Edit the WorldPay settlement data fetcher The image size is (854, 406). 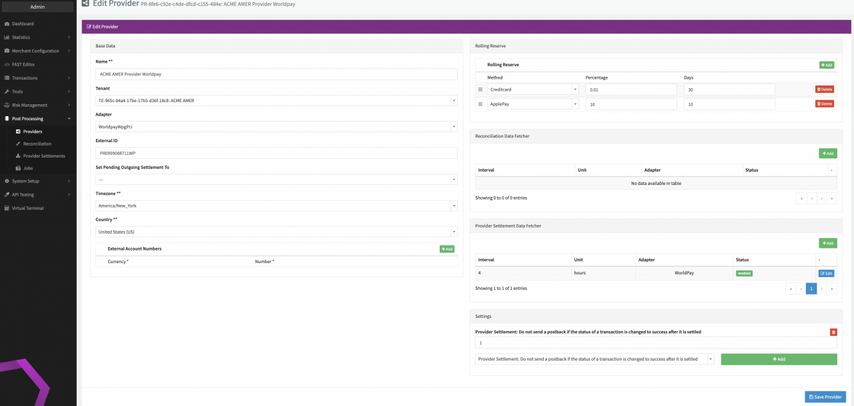coord(826,273)
